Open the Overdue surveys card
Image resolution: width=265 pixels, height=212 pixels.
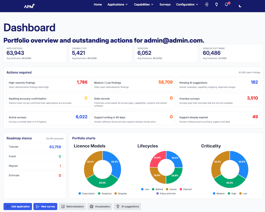[219, 100]
